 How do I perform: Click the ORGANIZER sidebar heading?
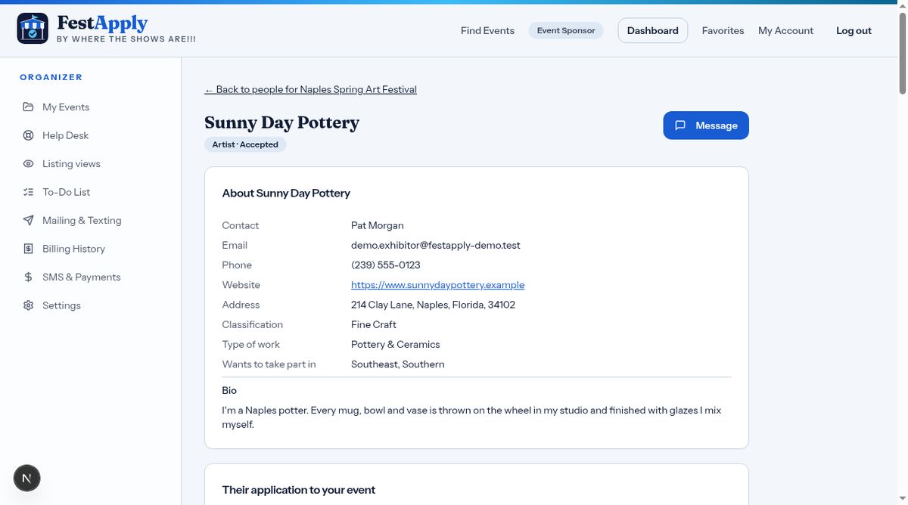(51, 77)
